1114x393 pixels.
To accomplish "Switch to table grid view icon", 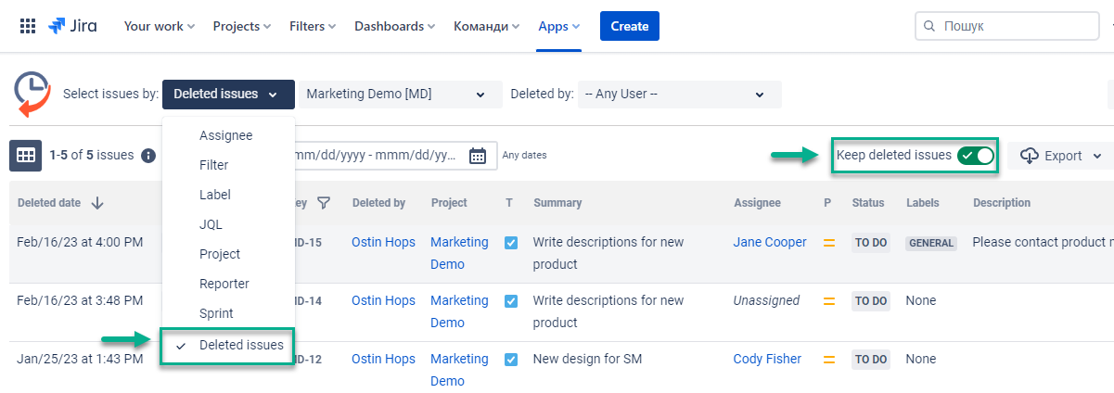I will pos(25,156).
